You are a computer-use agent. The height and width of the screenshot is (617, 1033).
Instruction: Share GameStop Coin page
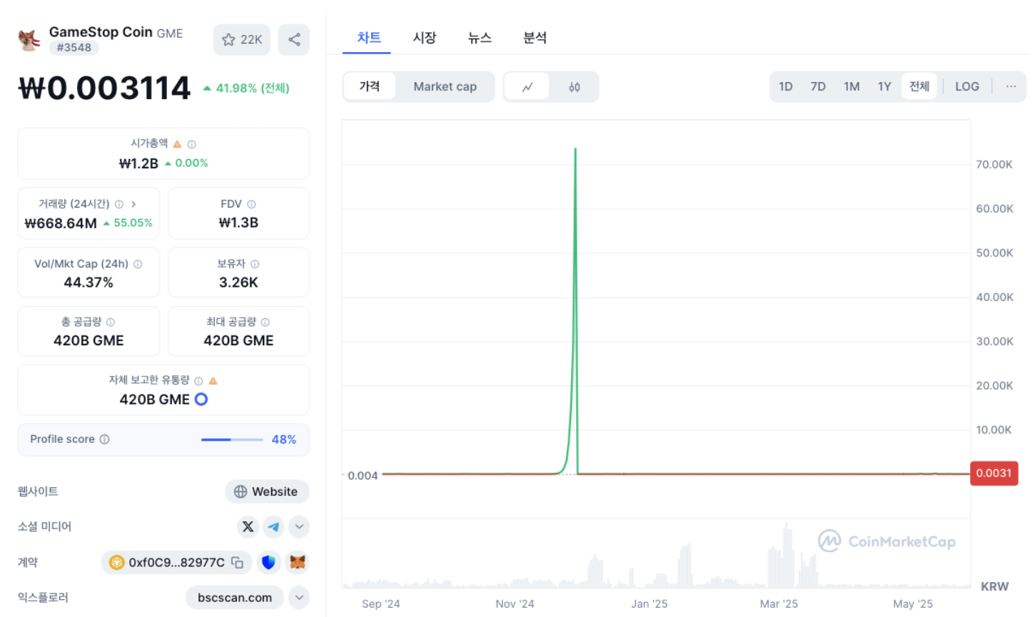(294, 40)
